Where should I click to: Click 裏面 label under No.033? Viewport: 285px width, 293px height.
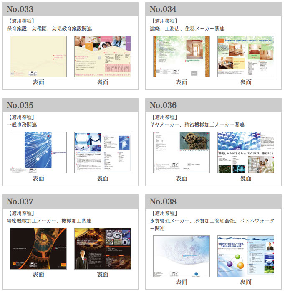tap(103, 82)
